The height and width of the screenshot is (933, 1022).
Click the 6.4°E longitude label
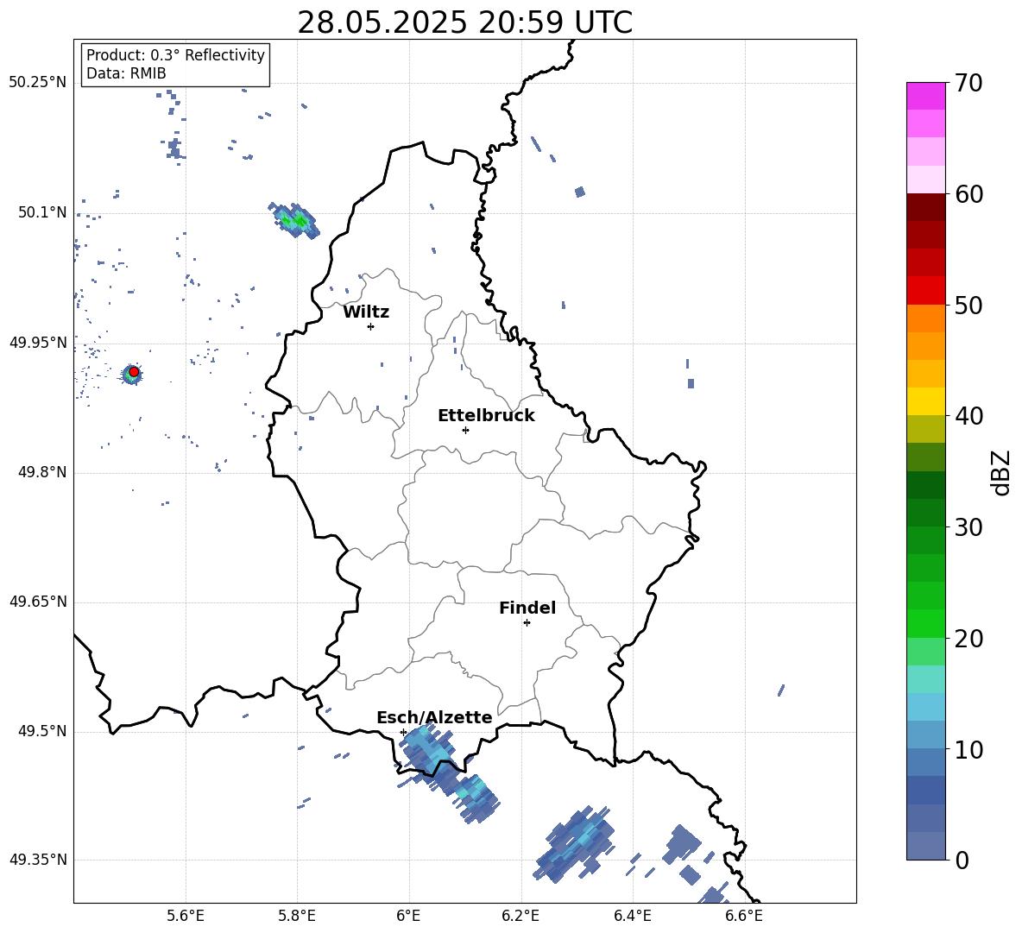(632, 916)
